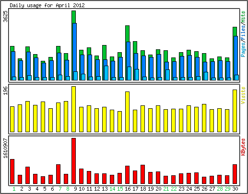Click day label 30 on x-axis
248x194 pixels.
235,189
